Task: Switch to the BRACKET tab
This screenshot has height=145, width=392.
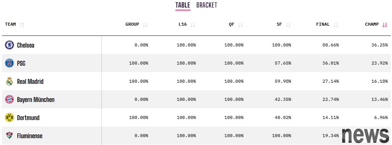Action: [207, 5]
